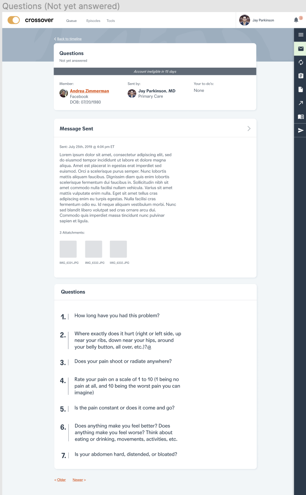Go to Older questions link
This screenshot has height=495, width=306.
pos(60,480)
